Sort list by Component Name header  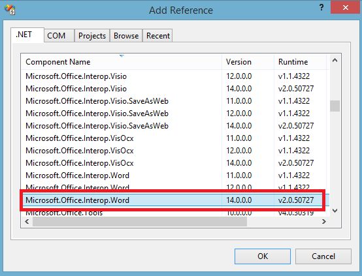pyautogui.click(x=122, y=62)
